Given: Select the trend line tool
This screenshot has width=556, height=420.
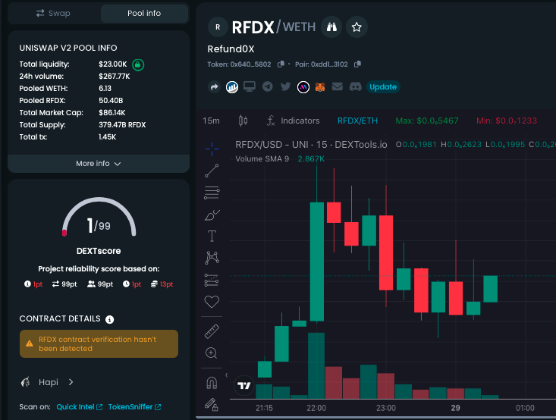Looking at the screenshot, I should (212, 171).
